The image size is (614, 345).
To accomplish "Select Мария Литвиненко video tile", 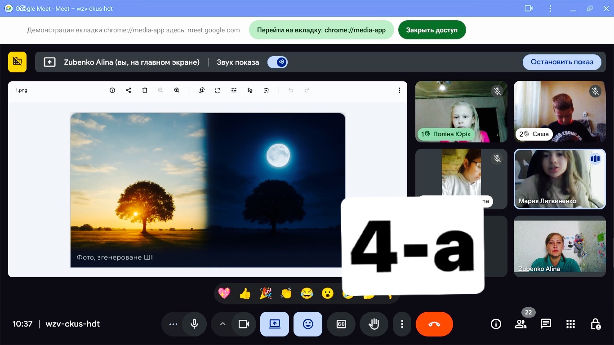I will coord(560,179).
